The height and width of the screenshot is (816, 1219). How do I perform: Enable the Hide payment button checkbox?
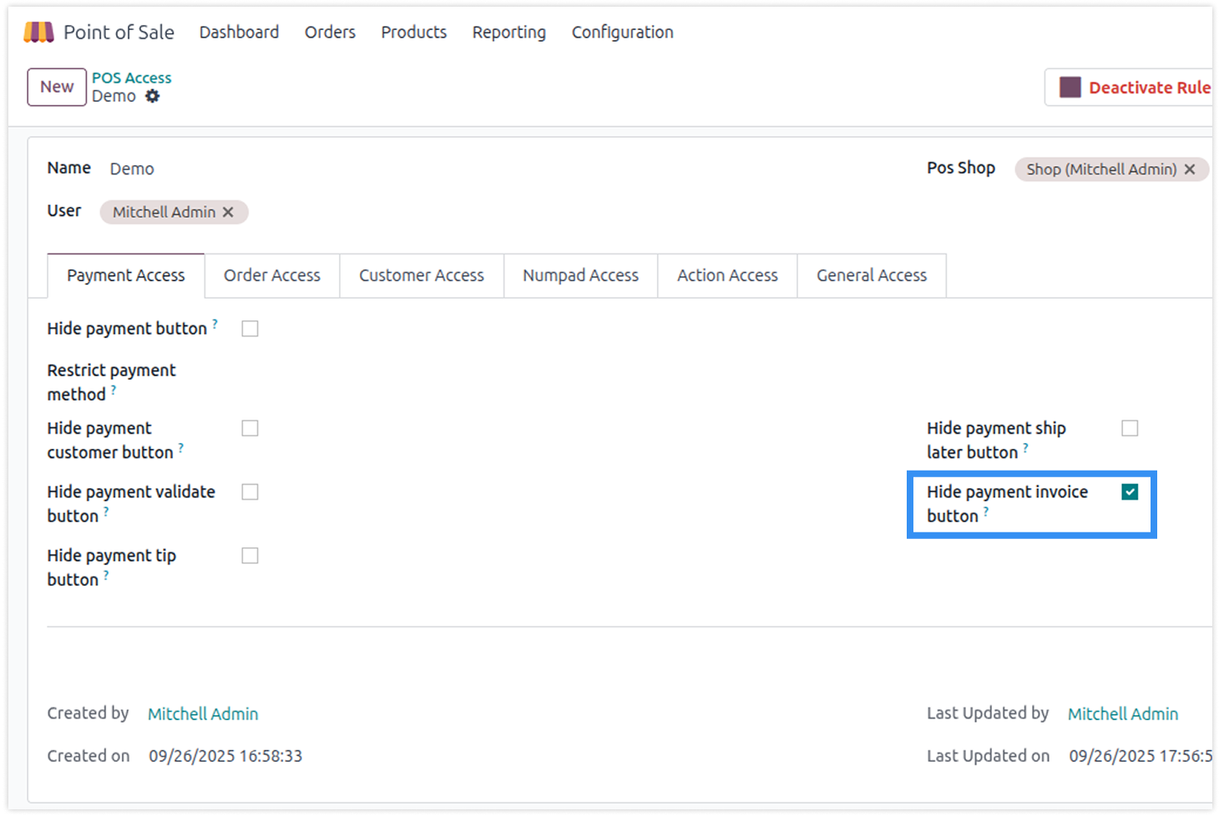coord(250,329)
